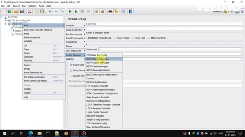Viewport: 245px width, 137px height.
Task: Expand the Sampler submenu
Action: (x=75, y=25)
